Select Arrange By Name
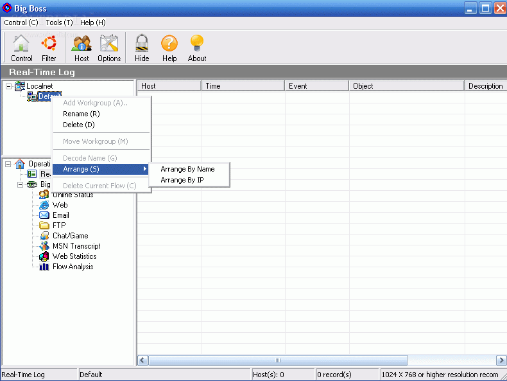Screen dimensions: 507x381 click(189, 169)
